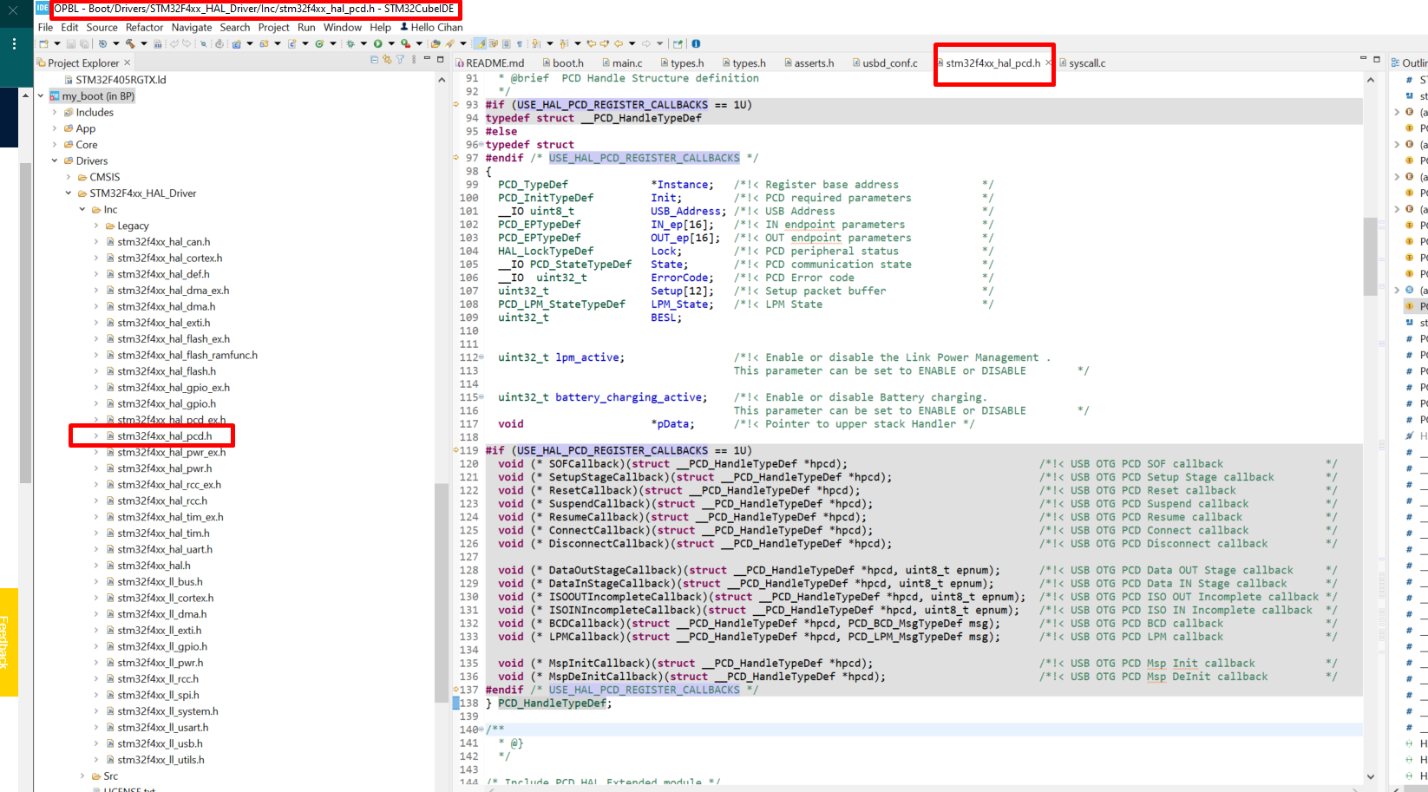
Task: Click the New C++ class green icon
Action: [x=319, y=43]
